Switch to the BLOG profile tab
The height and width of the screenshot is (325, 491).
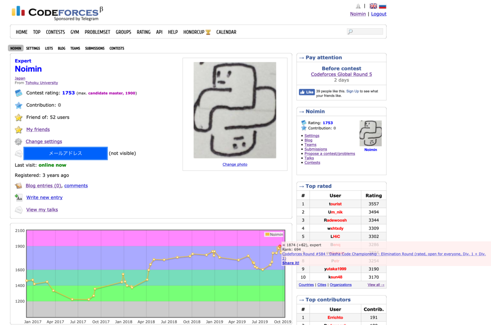tap(61, 48)
